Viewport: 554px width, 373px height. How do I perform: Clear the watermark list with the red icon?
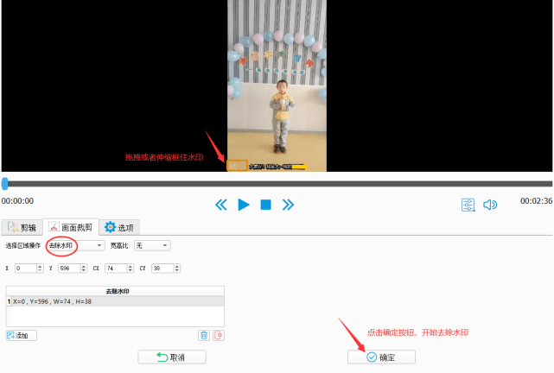point(219,335)
